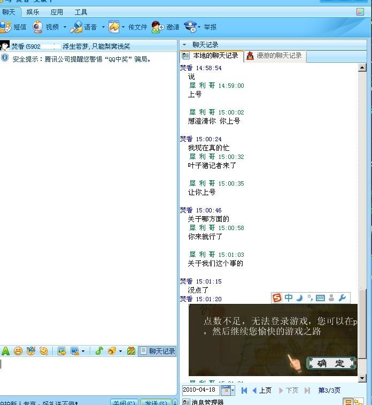Open the emoticon smiley picker
Image resolution: width=372 pixels, height=405 pixels.
(18, 351)
